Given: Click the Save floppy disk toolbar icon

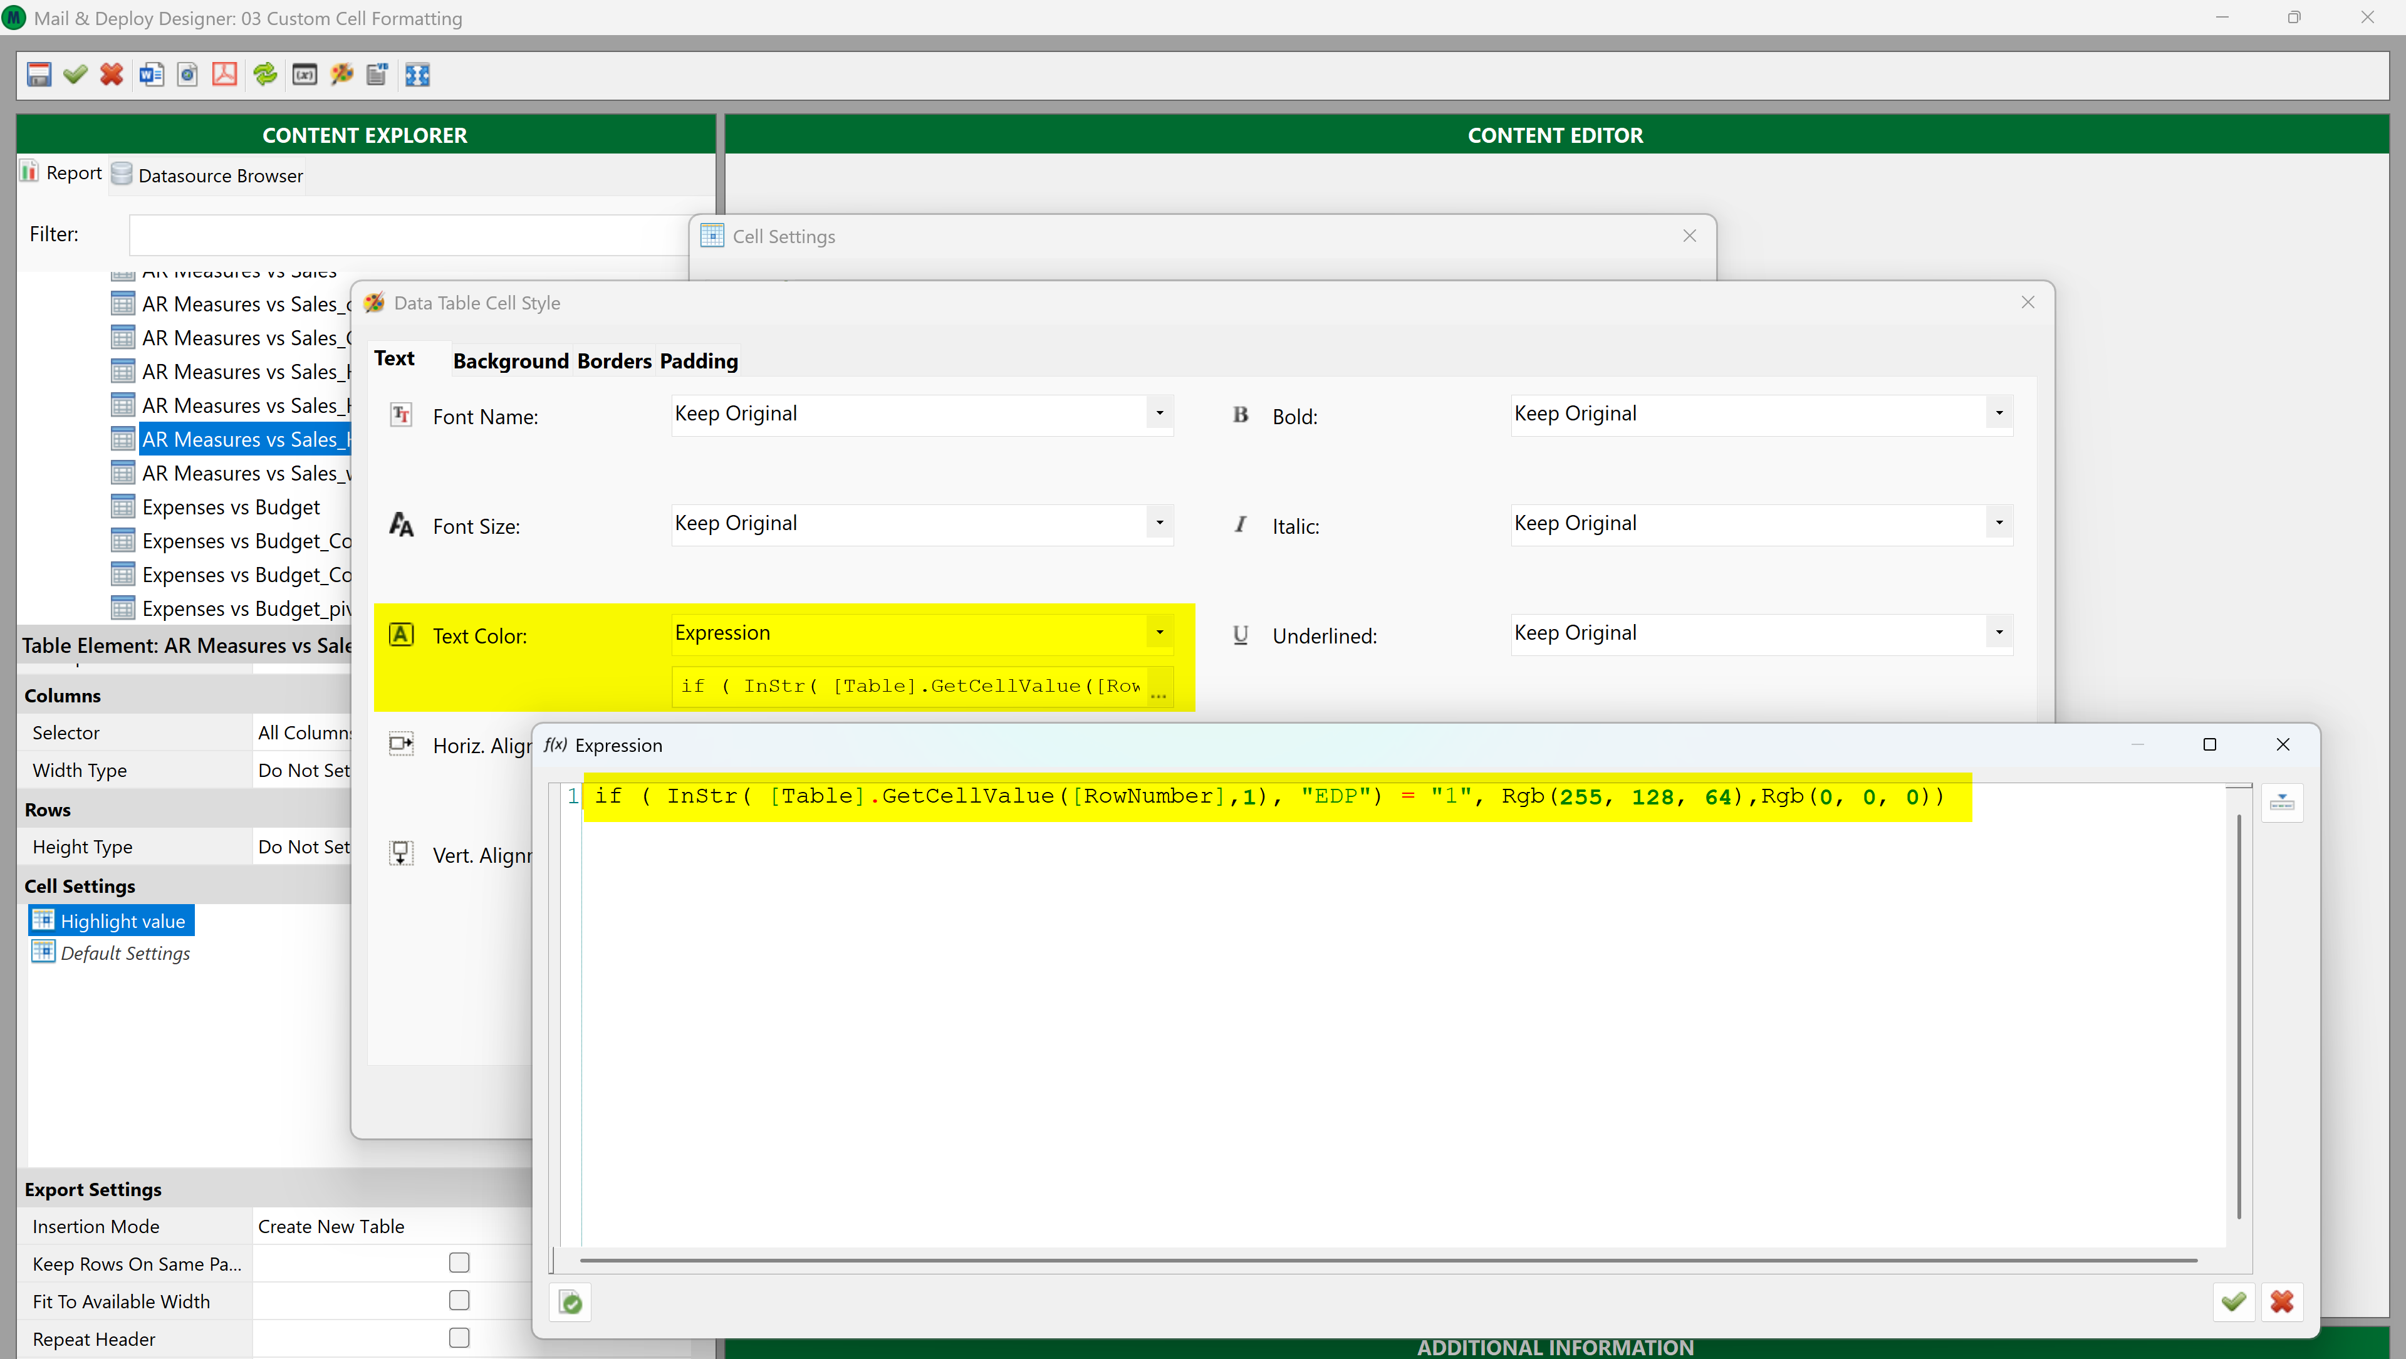Looking at the screenshot, I should tap(38, 75).
